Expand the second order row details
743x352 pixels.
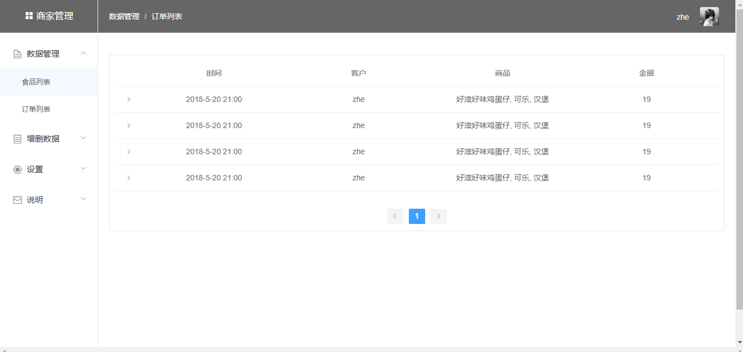(129, 125)
